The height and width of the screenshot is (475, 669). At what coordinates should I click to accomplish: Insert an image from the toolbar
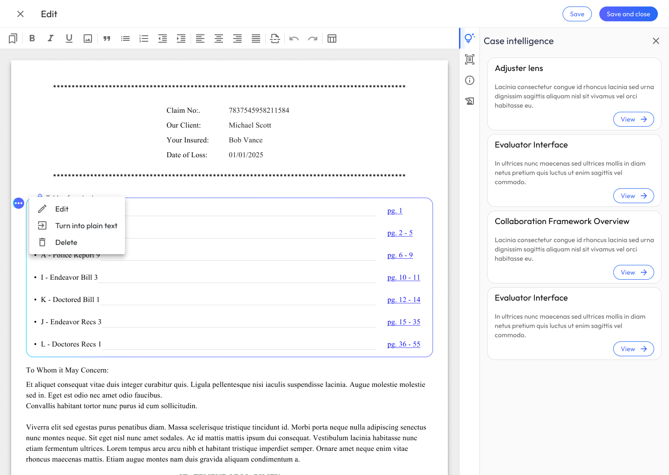(88, 39)
